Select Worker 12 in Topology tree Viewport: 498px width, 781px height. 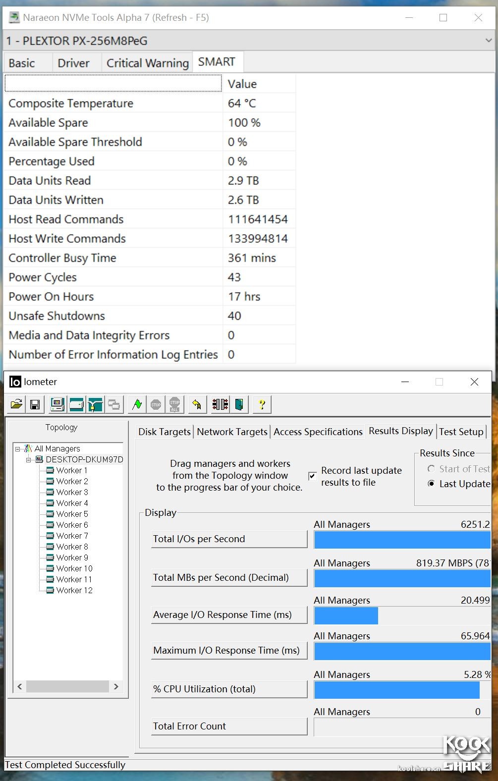coord(74,590)
